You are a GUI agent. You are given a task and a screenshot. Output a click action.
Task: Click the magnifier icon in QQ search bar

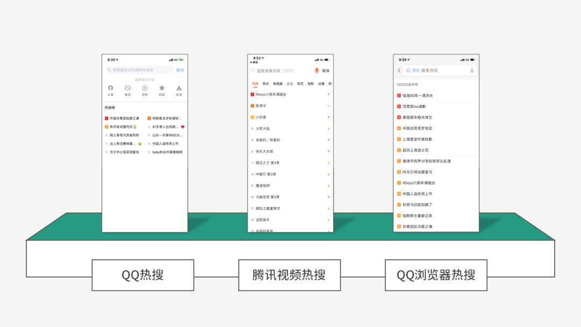(x=109, y=70)
